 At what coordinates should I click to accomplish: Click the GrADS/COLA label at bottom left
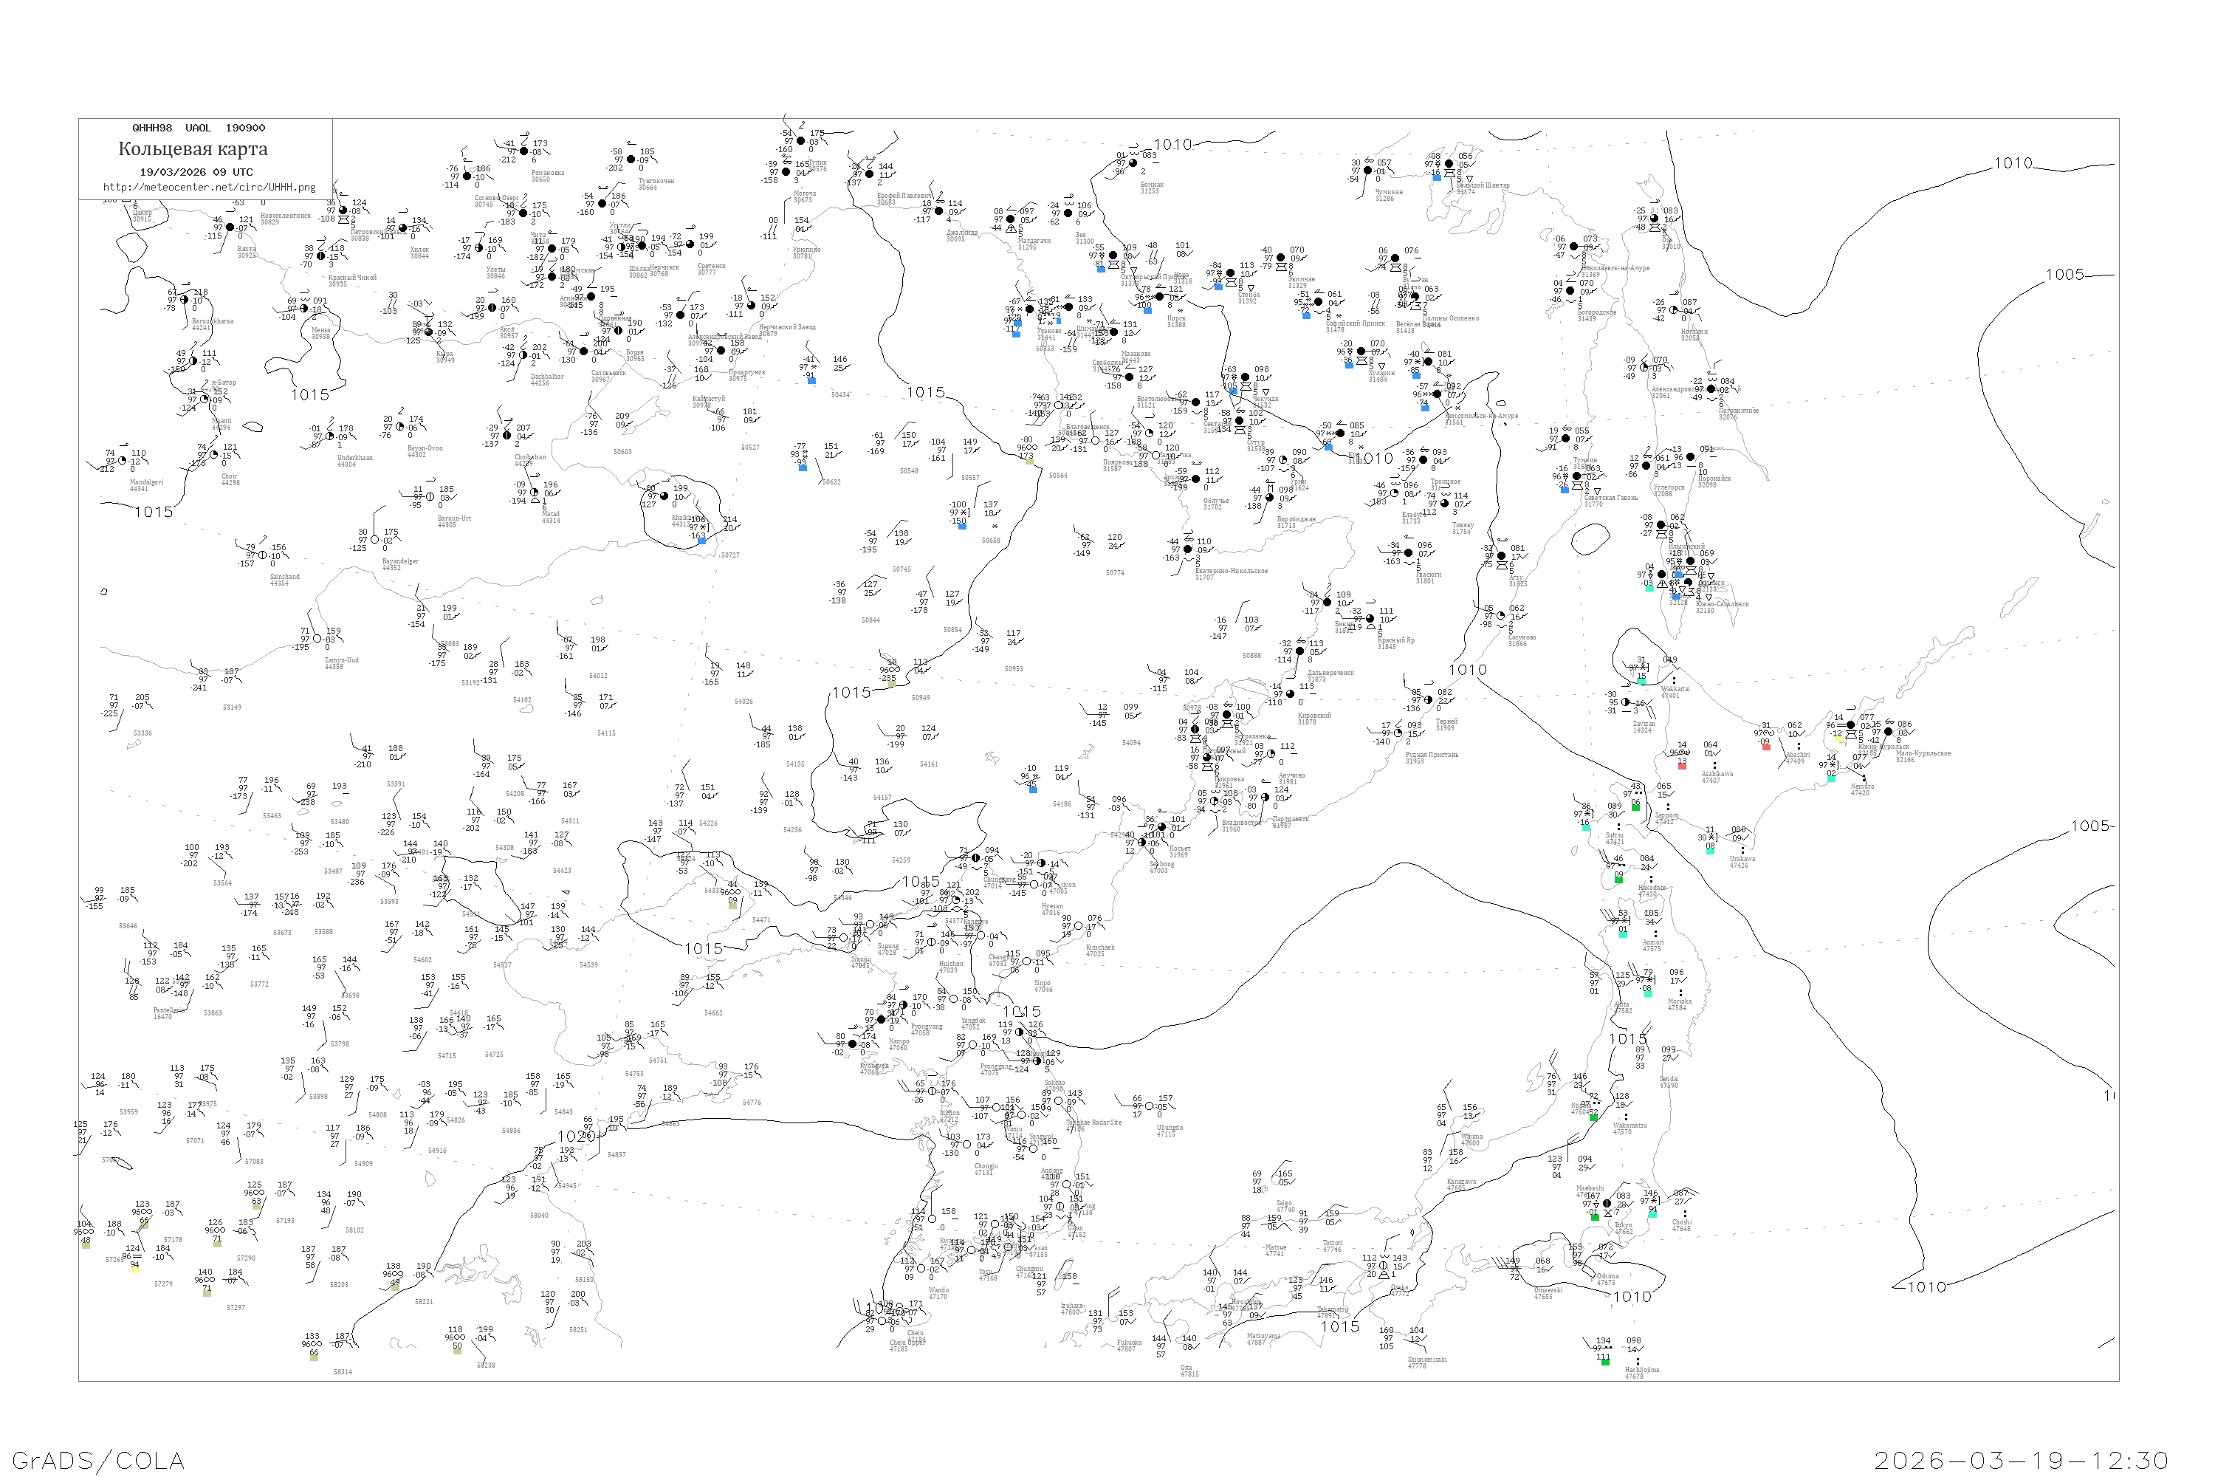point(98,1460)
